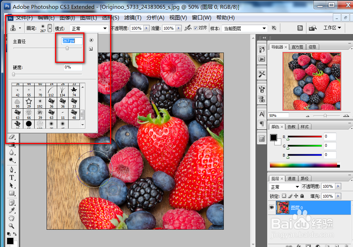The image size is (353, 247).
Task: Open the brush picker flyout menu arrow
Action: pyautogui.click(x=91, y=40)
